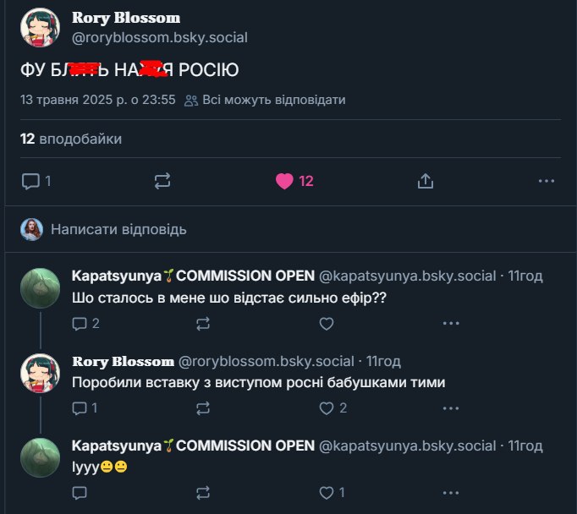Reply to Kapatsyunya's last "Іууу" comment
Screen dimensions: 577x514
click(80, 492)
